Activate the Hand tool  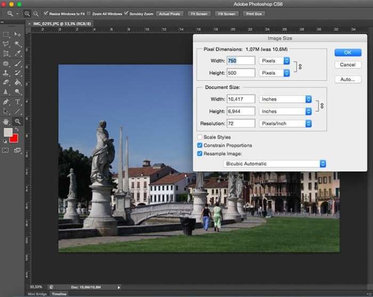[x=6, y=122]
